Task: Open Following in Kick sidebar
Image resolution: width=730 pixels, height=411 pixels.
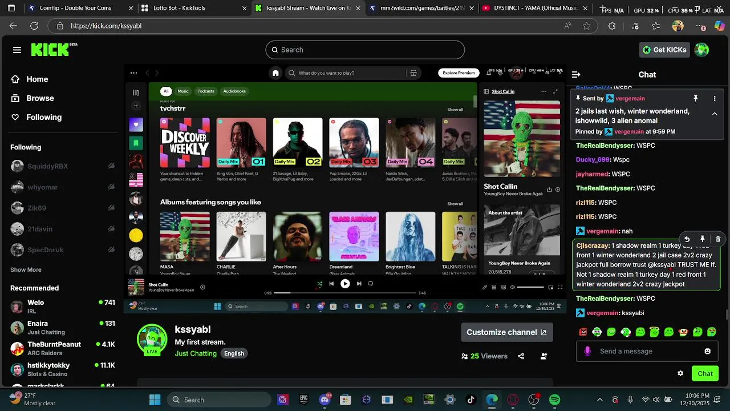Action: click(43, 117)
